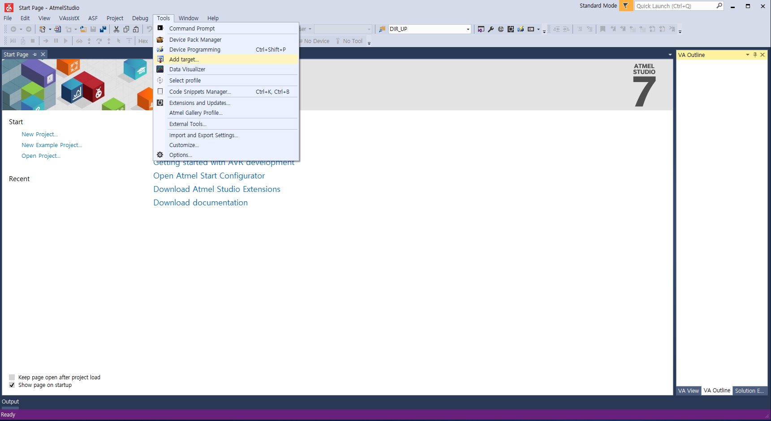Click the New Example Project... link
The height and width of the screenshot is (421, 771).
(52, 145)
